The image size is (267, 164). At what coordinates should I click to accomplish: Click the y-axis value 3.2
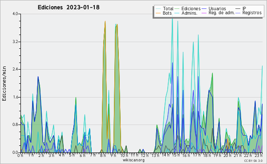tap(15, 42)
